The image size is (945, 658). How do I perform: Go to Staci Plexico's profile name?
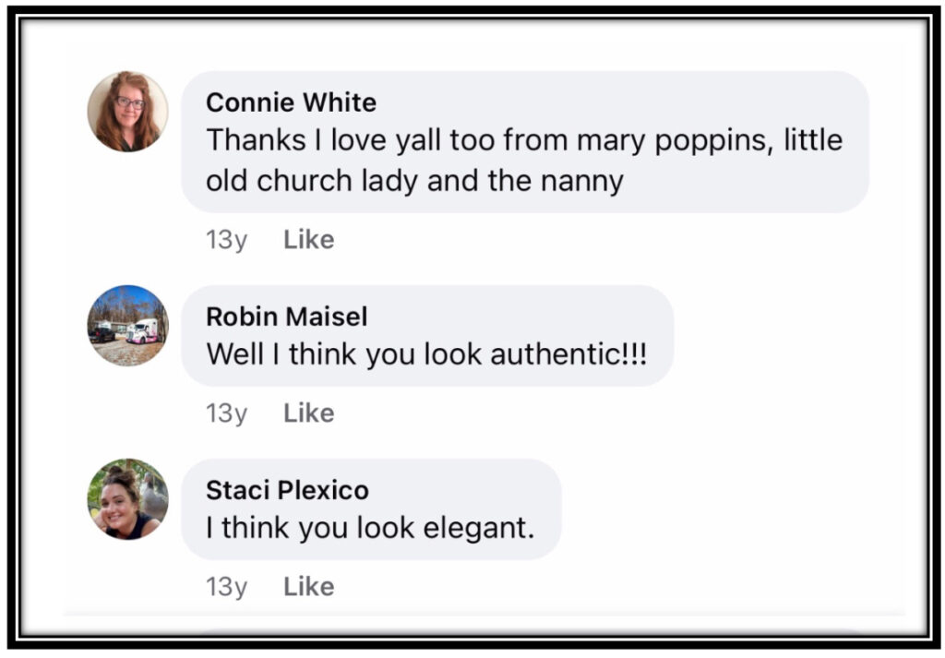pos(287,489)
